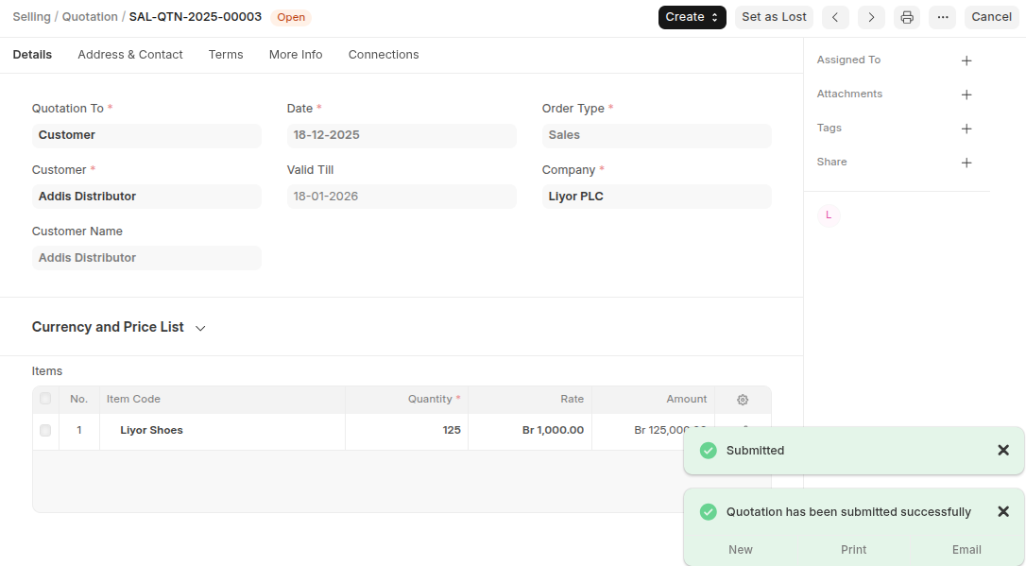The height and width of the screenshot is (566, 1026).
Task: Add an assignee with Assigned To plus
Action: (x=966, y=60)
